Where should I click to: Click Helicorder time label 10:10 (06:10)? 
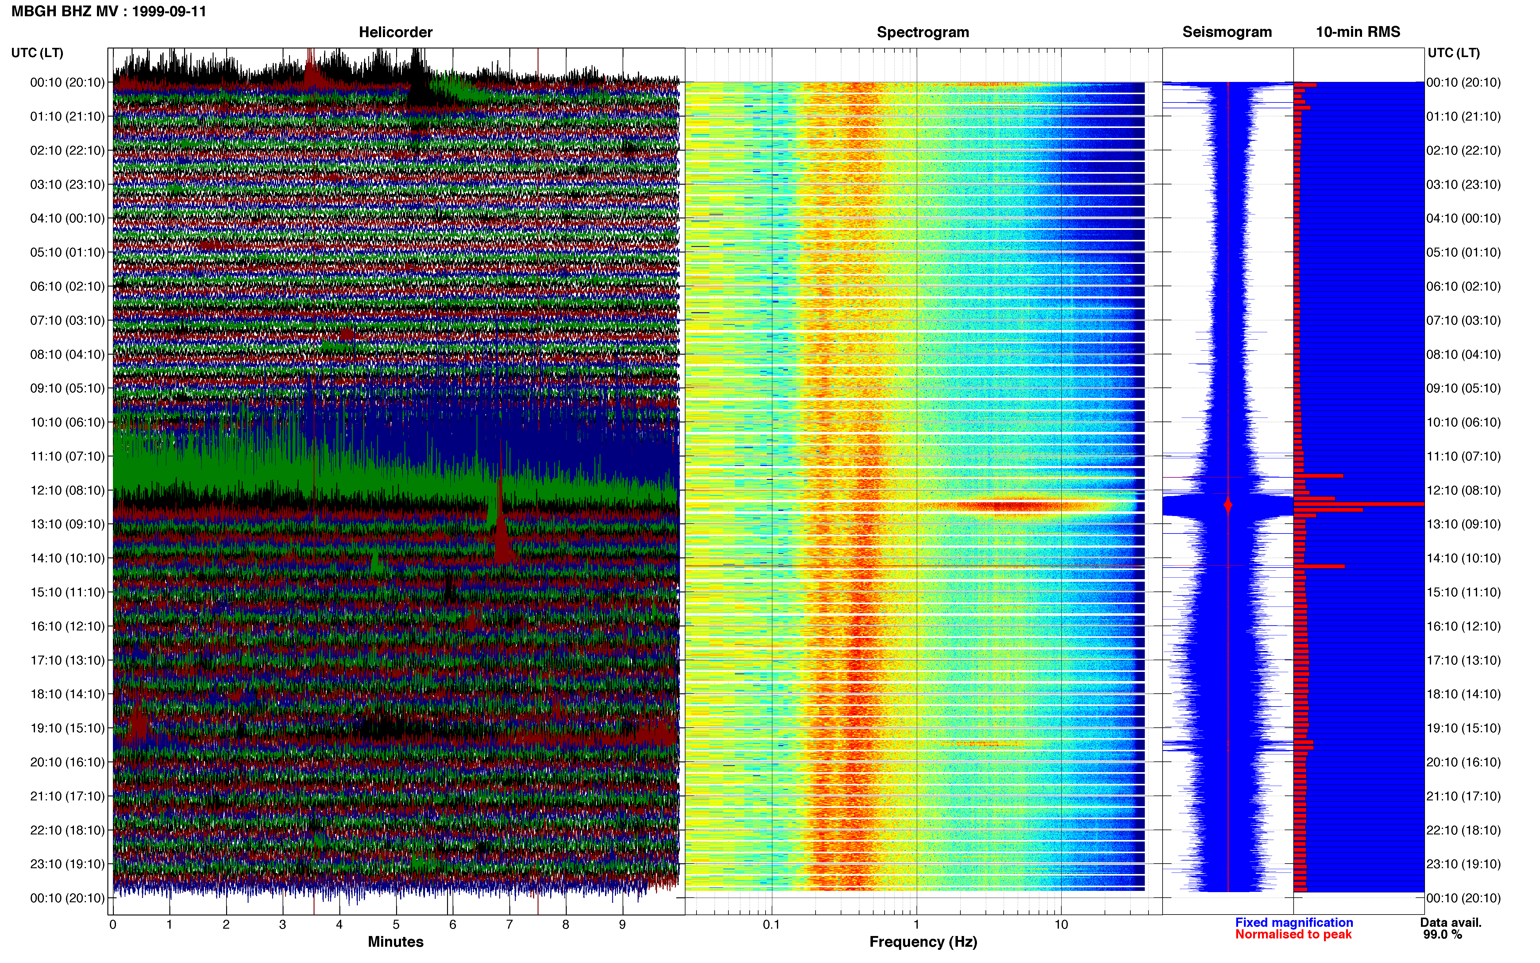pos(68,422)
